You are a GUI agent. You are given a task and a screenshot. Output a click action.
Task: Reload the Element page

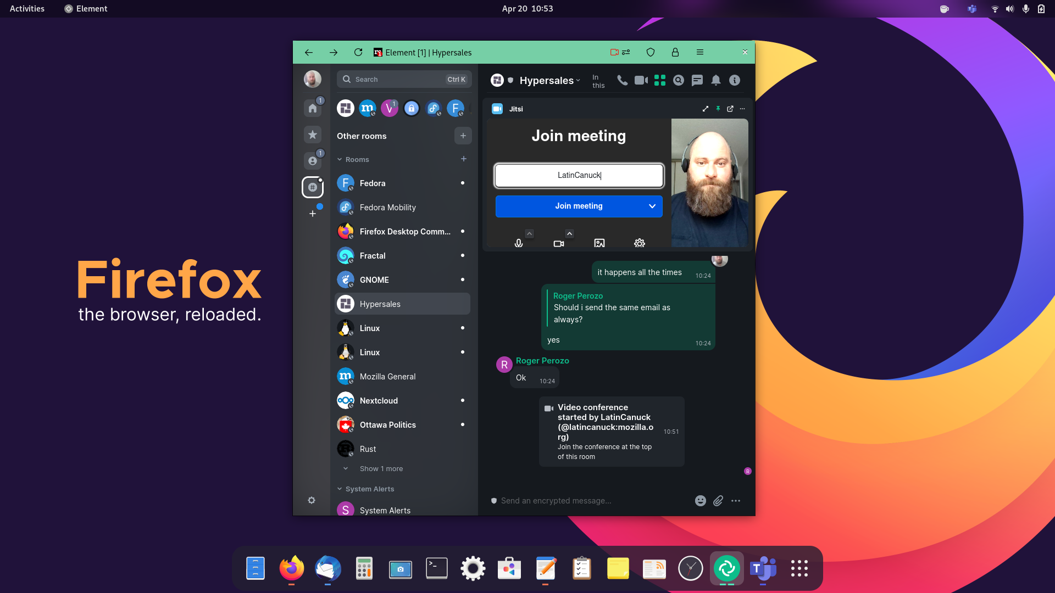(x=358, y=52)
